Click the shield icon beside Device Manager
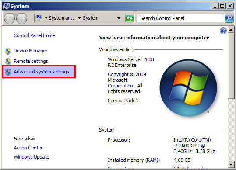 [x=8, y=51]
